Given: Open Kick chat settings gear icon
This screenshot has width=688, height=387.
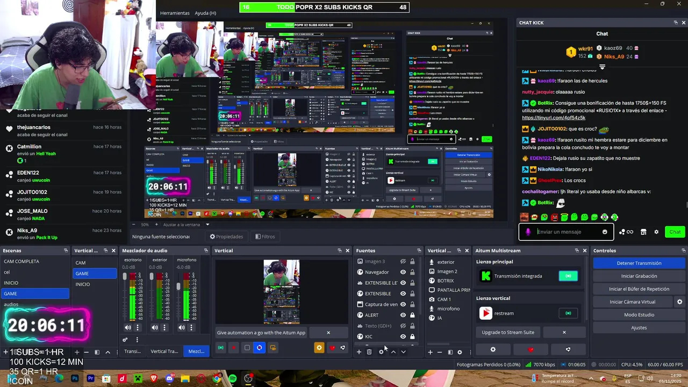Looking at the screenshot, I should pos(656,232).
